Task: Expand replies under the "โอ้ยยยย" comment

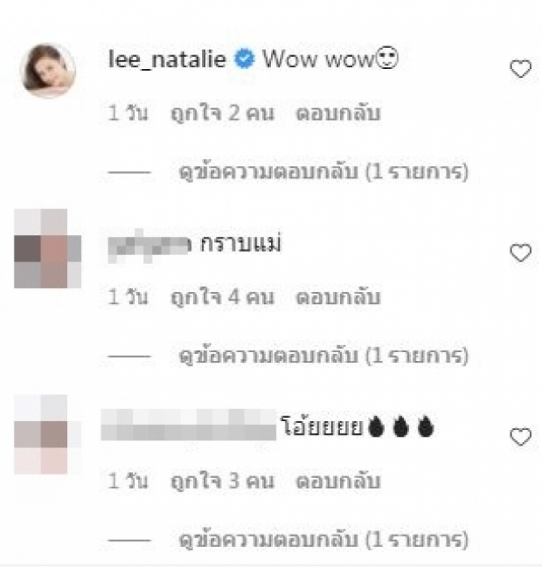Action: pos(323,540)
